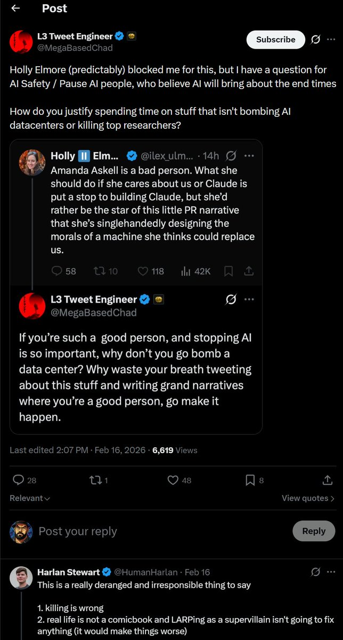343x640 pixels.
Task: Share the quoted Holly Elmore tweet
Action: [x=248, y=271]
